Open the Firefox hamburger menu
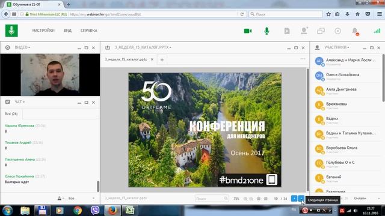 click(380, 14)
